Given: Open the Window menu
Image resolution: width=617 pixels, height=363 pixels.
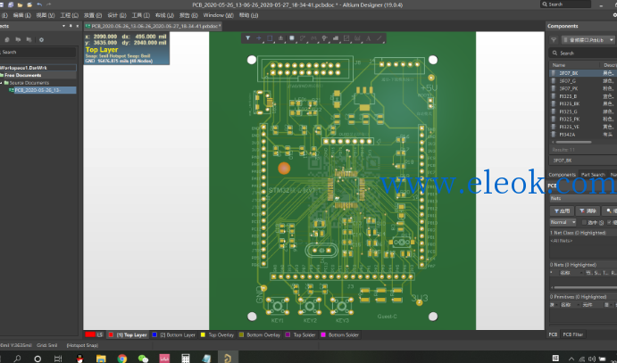Looking at the screenshot, I should click(218, 15).
